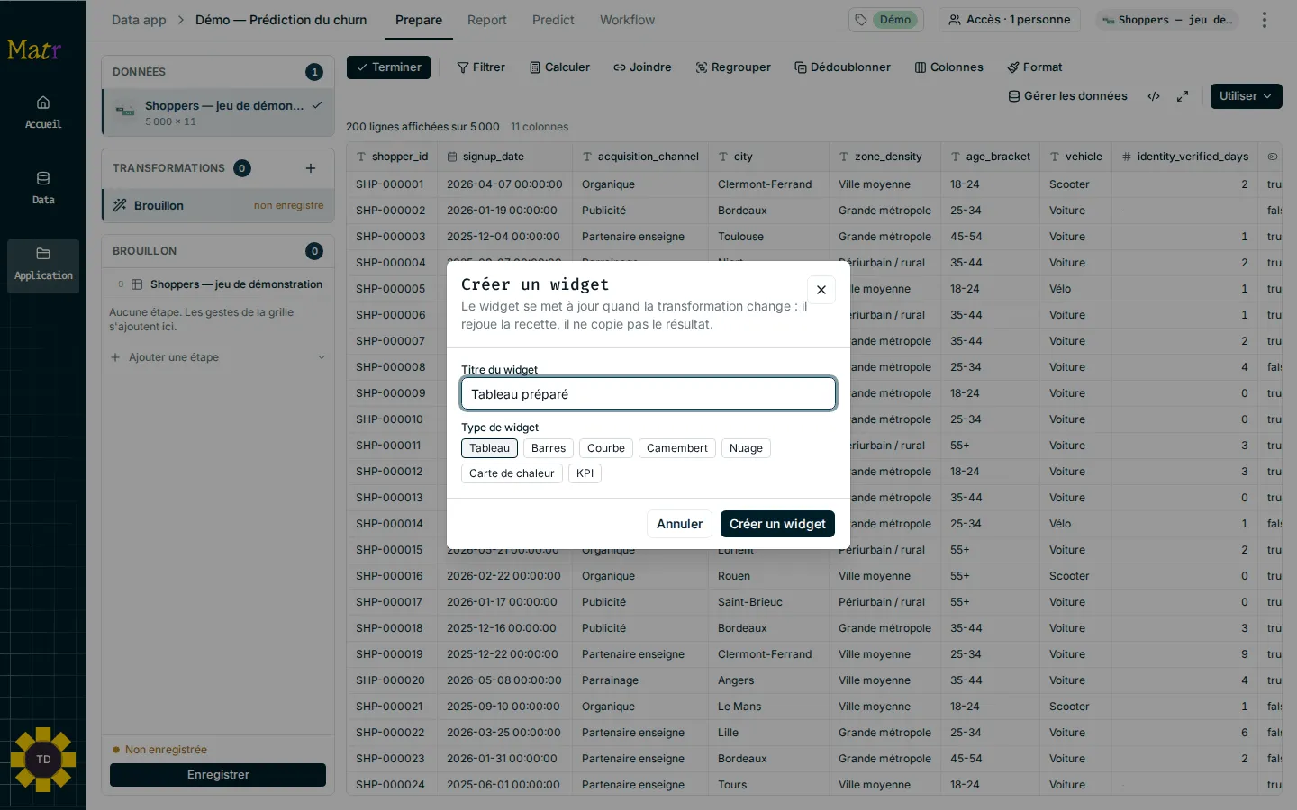This screenshot has height=810, width=1297.
Task: Choose the Nuage widget type
Action: [x=746, y=448]
